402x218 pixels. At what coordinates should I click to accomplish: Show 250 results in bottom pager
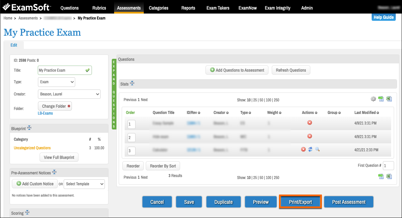pyautogui.click(x=276, y=177)
